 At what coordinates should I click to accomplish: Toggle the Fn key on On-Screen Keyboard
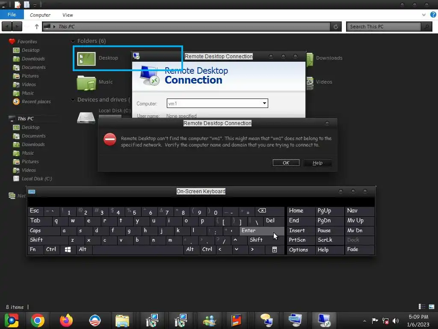[36, 249]
